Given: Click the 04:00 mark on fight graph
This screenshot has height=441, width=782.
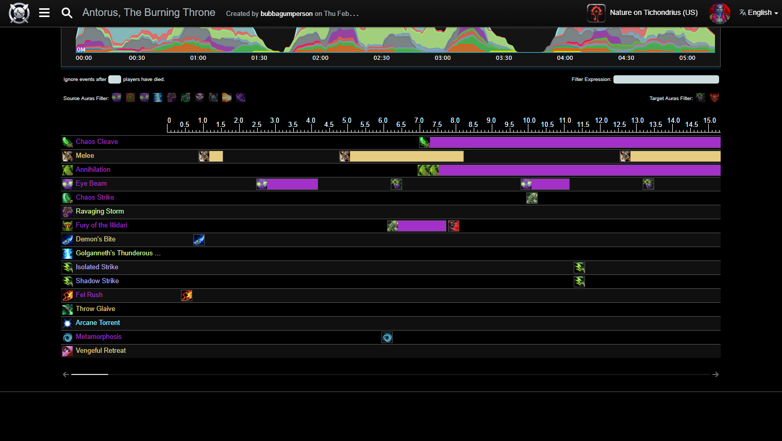Looking at the screenshot, I should 565,58.
